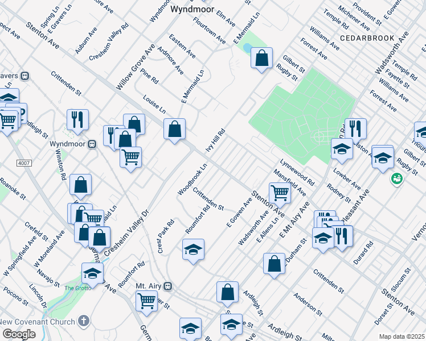Click the New Covenant Church label

coord(38,322)
